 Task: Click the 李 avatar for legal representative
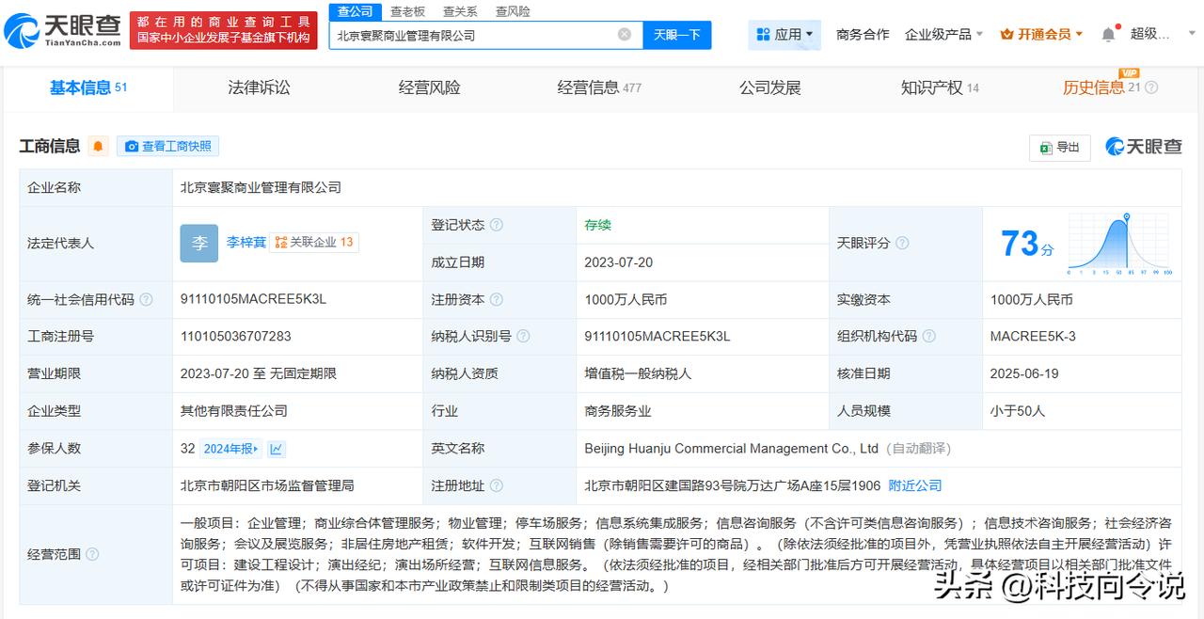click(x=199, y=243)
